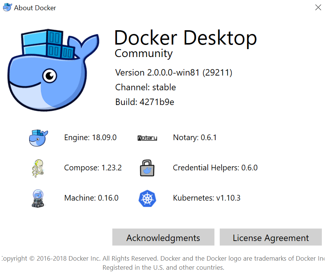Click the Compose octopus icon
326x275 pixels.
(38, 168)
